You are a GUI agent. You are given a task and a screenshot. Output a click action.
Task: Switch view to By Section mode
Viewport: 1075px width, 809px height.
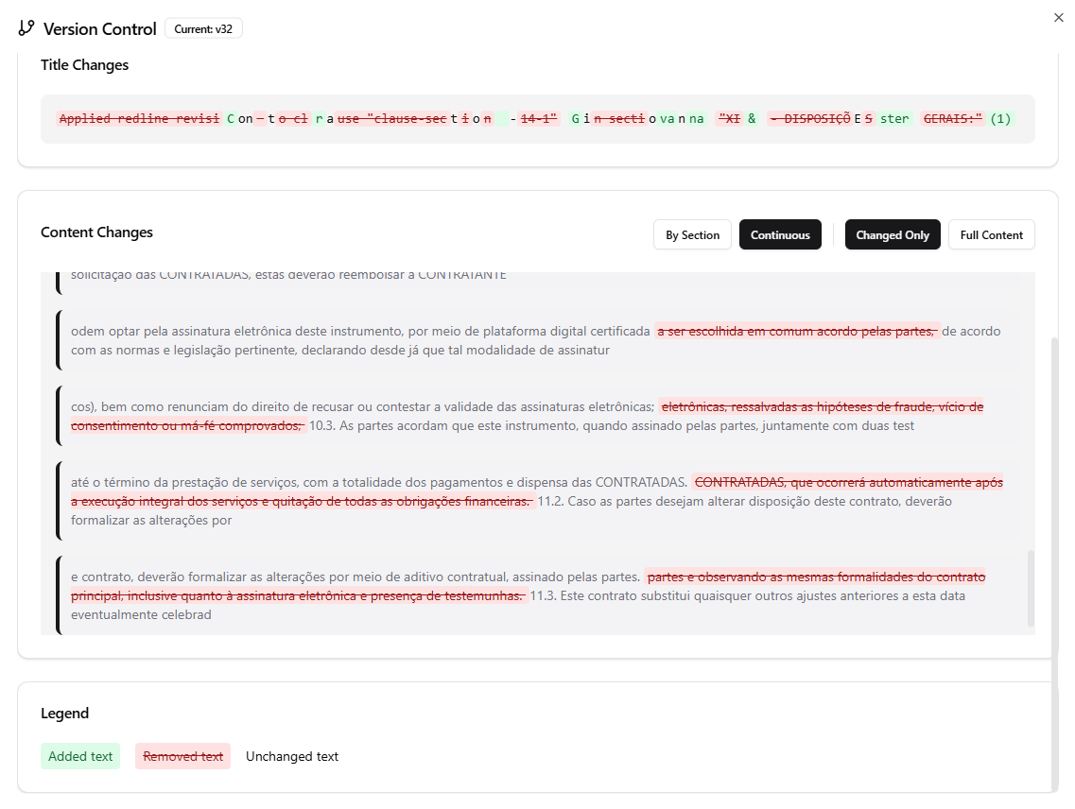point(692,234)
